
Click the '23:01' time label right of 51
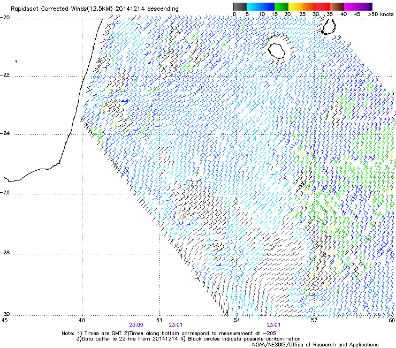tap(176, 325)
